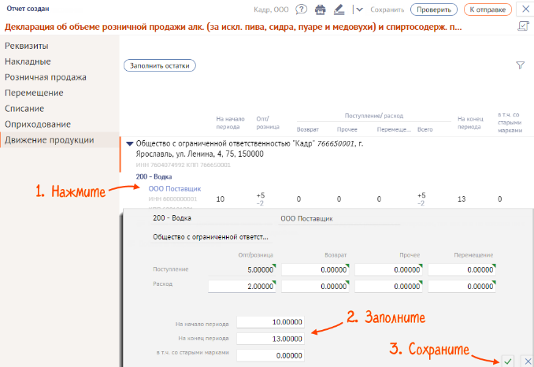Open the Розничная продажа section
The image size is (534, 367).
click(45, 77)
